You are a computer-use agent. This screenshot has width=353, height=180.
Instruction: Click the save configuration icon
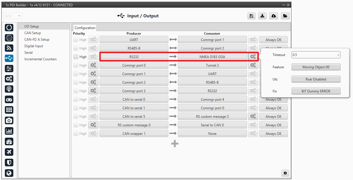251,16
